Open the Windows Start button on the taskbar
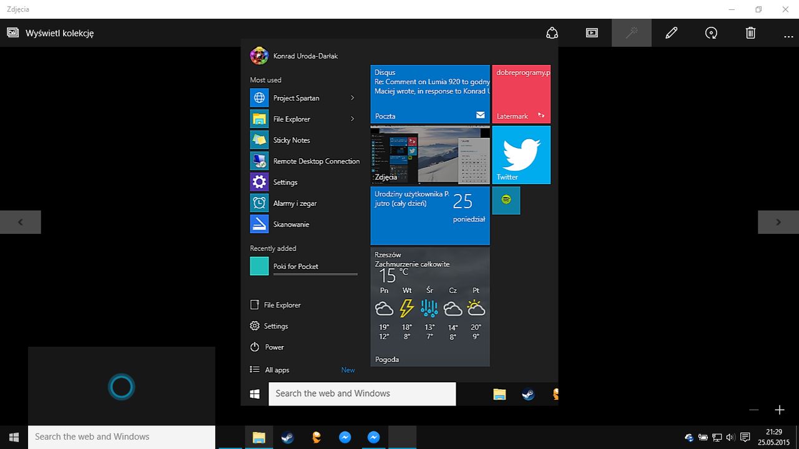Viewport: 799px width, 449px height. pyautogui.click(x=14, y=437)
